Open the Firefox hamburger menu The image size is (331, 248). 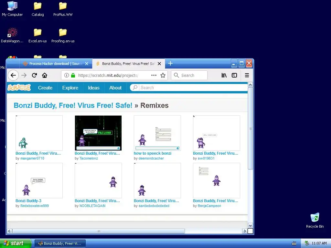tap(247, 75)
